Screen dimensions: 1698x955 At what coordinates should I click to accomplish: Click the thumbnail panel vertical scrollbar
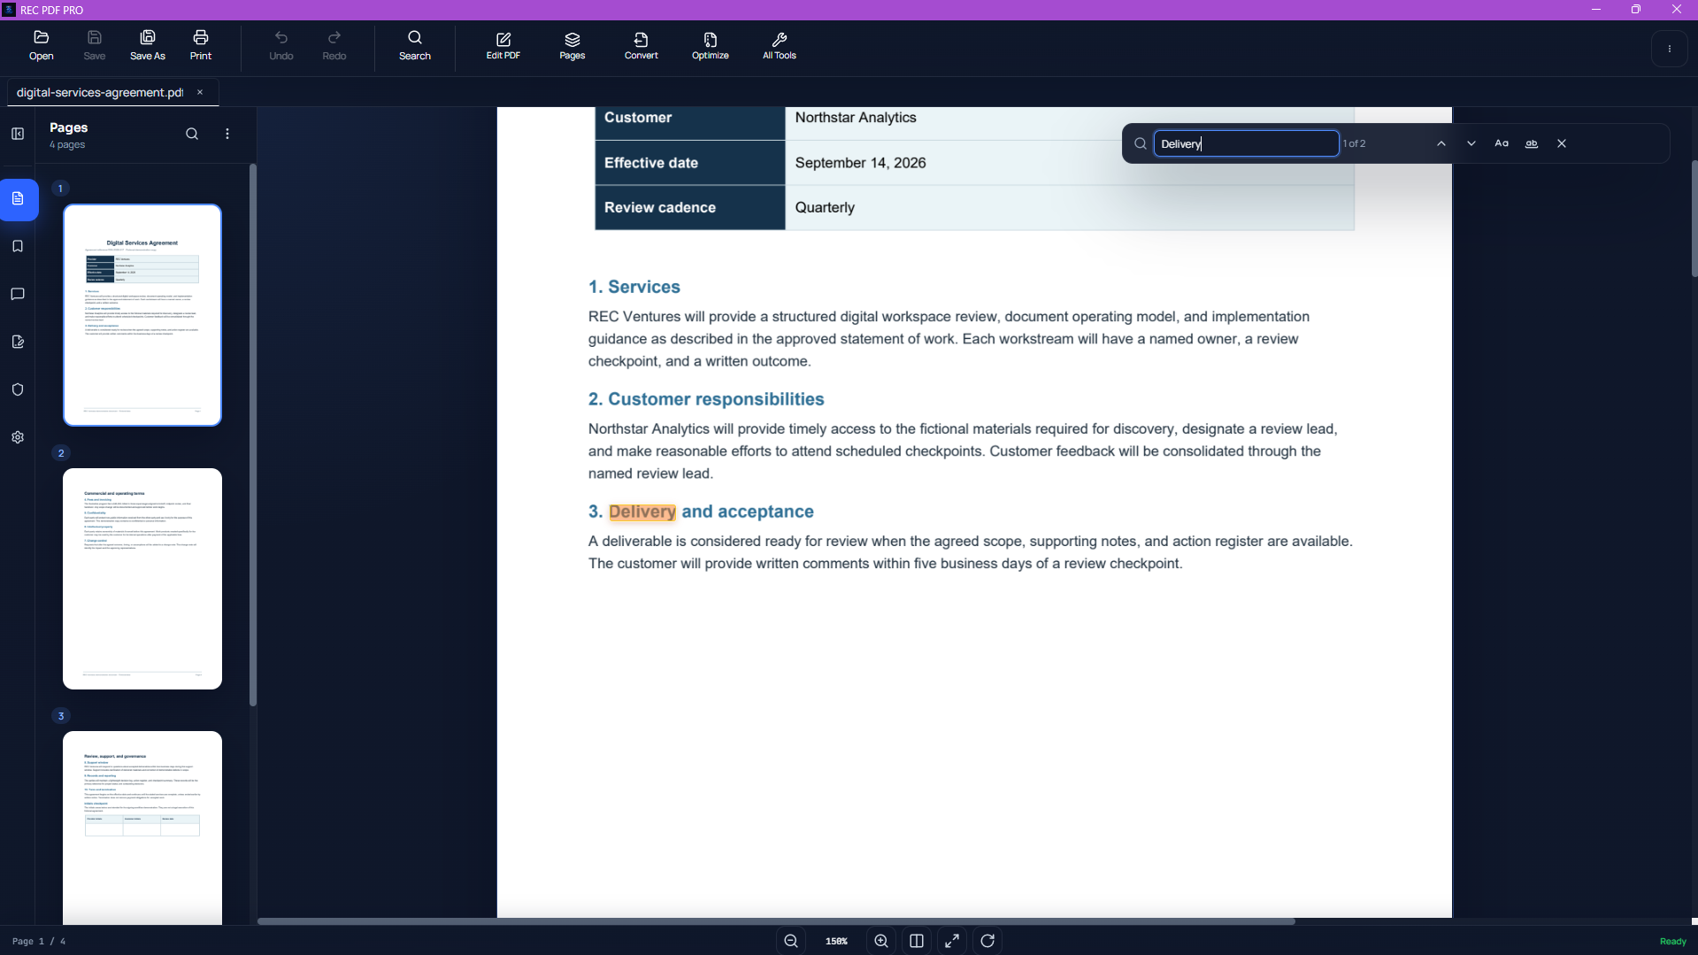(x=253, y=434)
